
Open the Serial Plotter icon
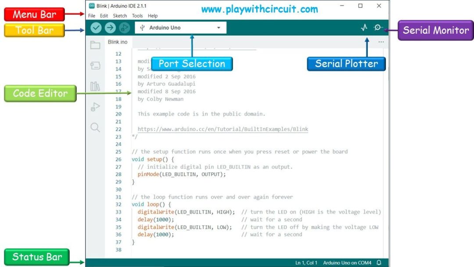pos(363,27)
